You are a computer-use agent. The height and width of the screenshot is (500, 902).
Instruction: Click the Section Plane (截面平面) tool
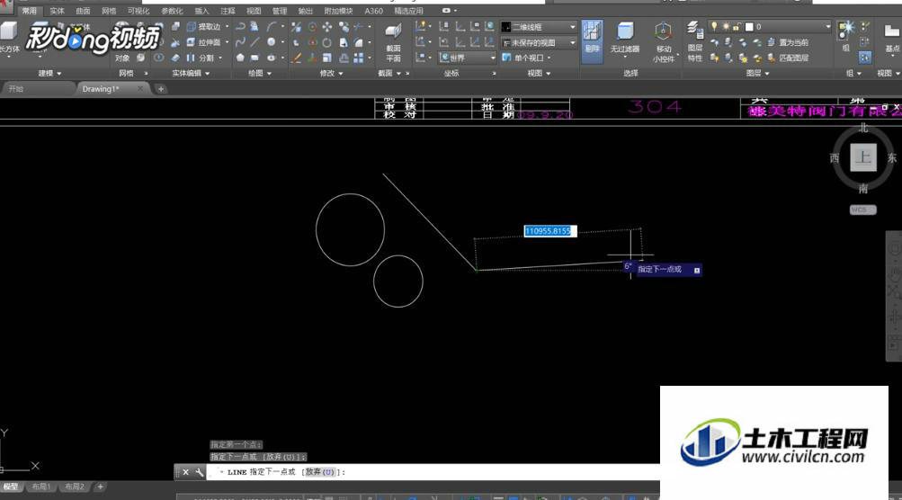pyautogui.click(x=394, y=41)
